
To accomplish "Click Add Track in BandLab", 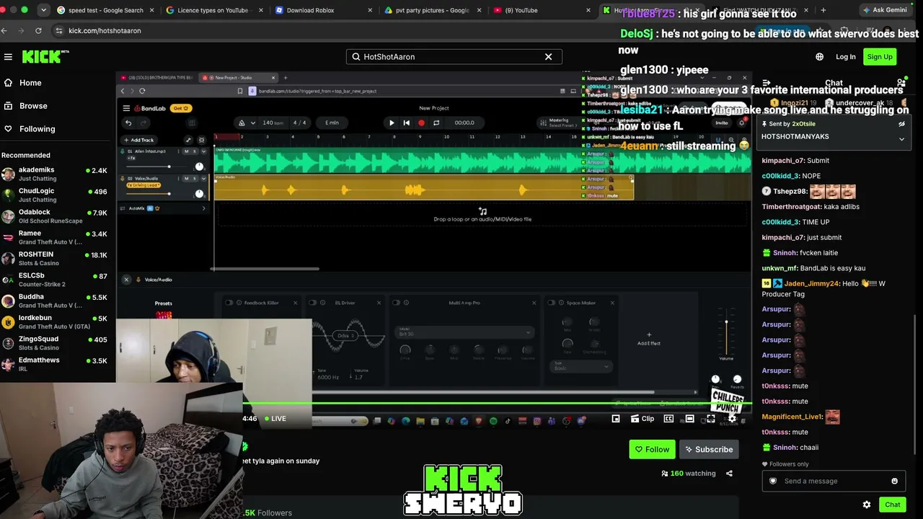I will click(138, 140).
